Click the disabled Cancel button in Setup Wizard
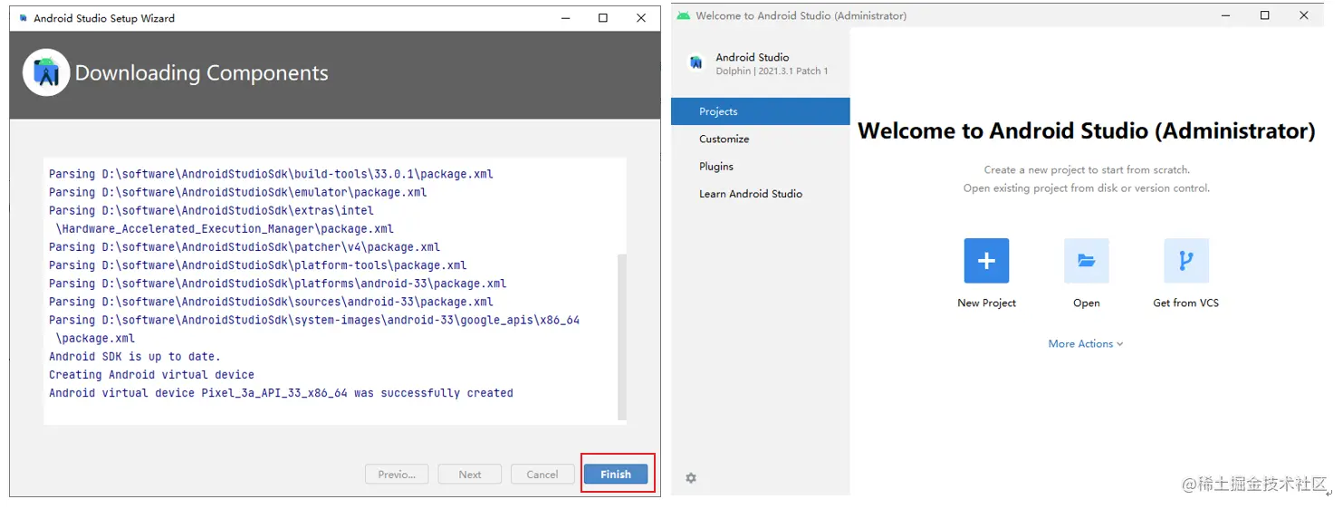This screenshot has width=1343, height=509. [542, 474]
